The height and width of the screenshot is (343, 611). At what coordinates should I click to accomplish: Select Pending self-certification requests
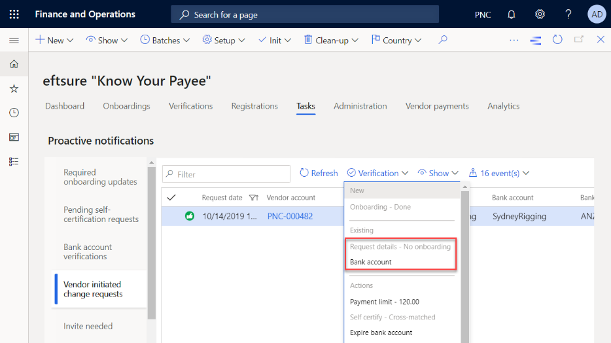(100, 215)
